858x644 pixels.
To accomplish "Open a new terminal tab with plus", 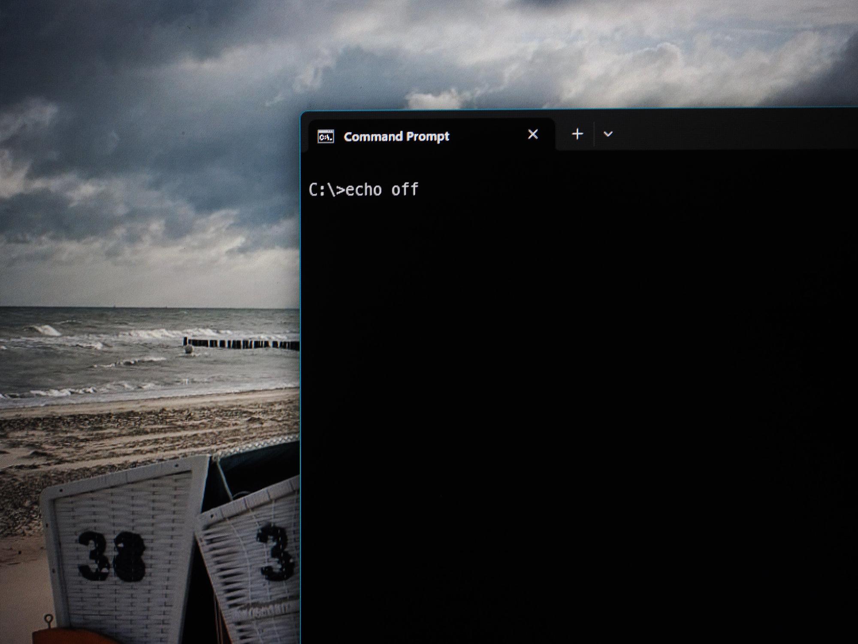I will [577, 134].
